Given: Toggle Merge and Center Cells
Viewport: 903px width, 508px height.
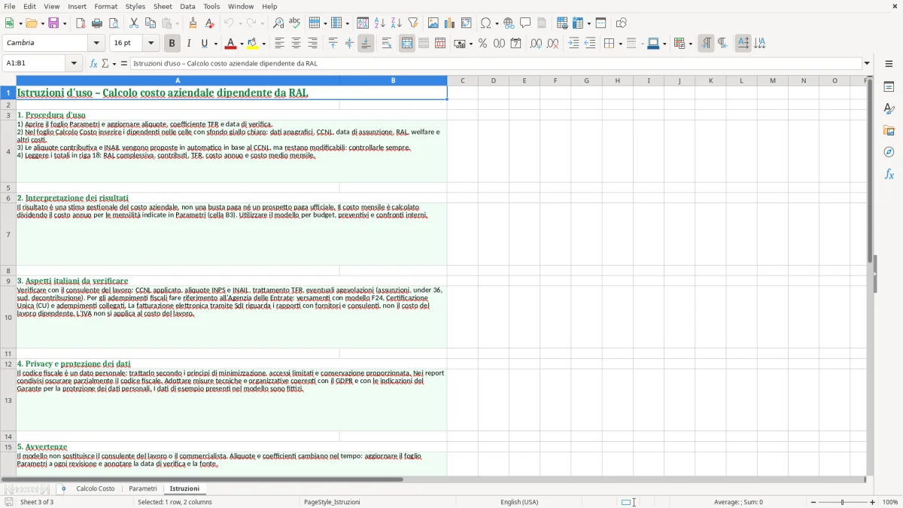Looking at the screenshot, I should coord(407,44).
